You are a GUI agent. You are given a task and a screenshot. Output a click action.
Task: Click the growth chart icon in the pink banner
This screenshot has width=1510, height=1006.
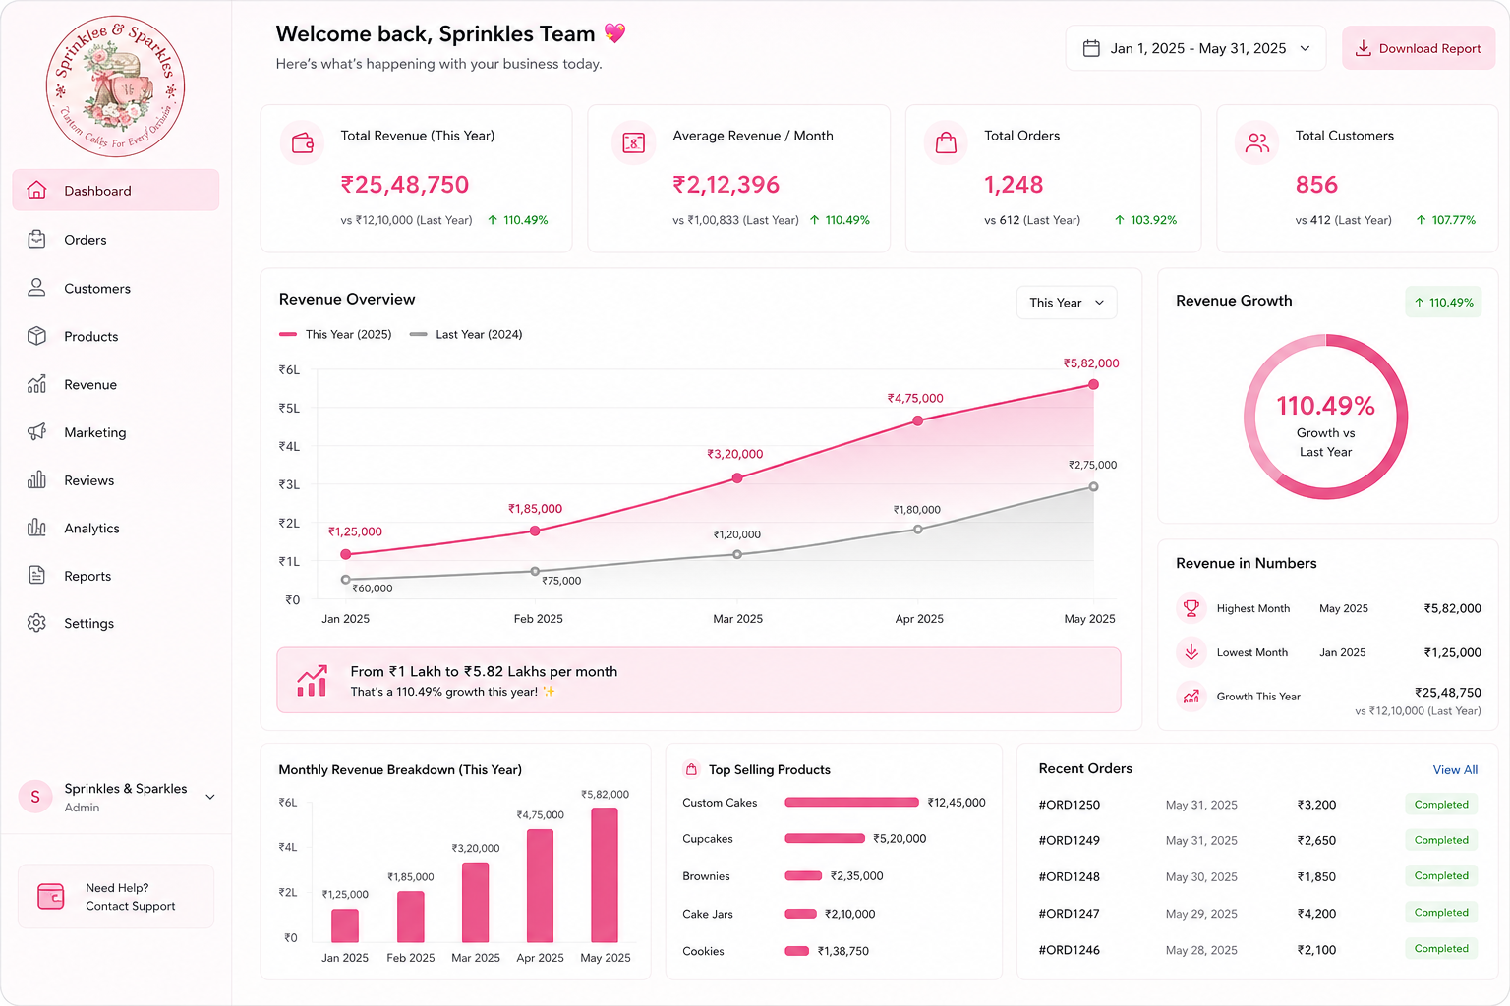pyautogui.click(x=312, y=680)
